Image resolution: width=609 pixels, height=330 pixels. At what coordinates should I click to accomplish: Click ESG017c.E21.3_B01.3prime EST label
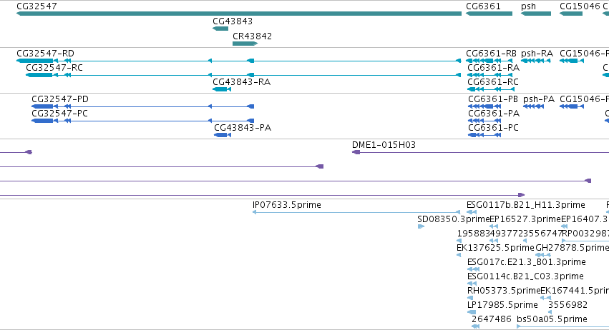[x=527, y=261]
